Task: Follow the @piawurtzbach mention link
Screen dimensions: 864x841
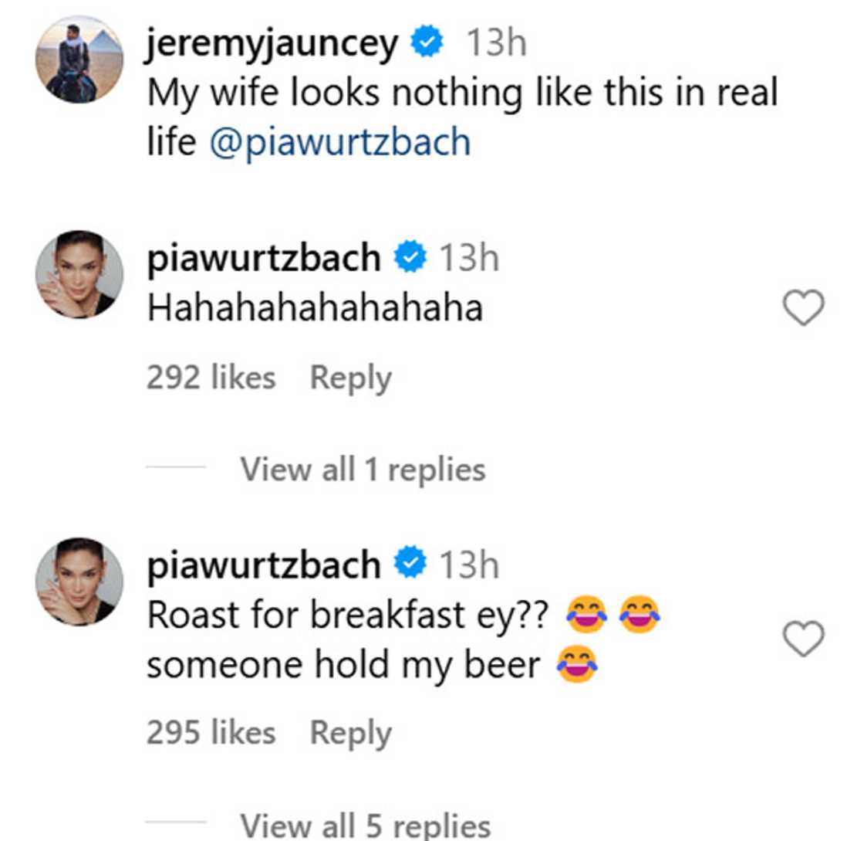Action: pos(339,144)
